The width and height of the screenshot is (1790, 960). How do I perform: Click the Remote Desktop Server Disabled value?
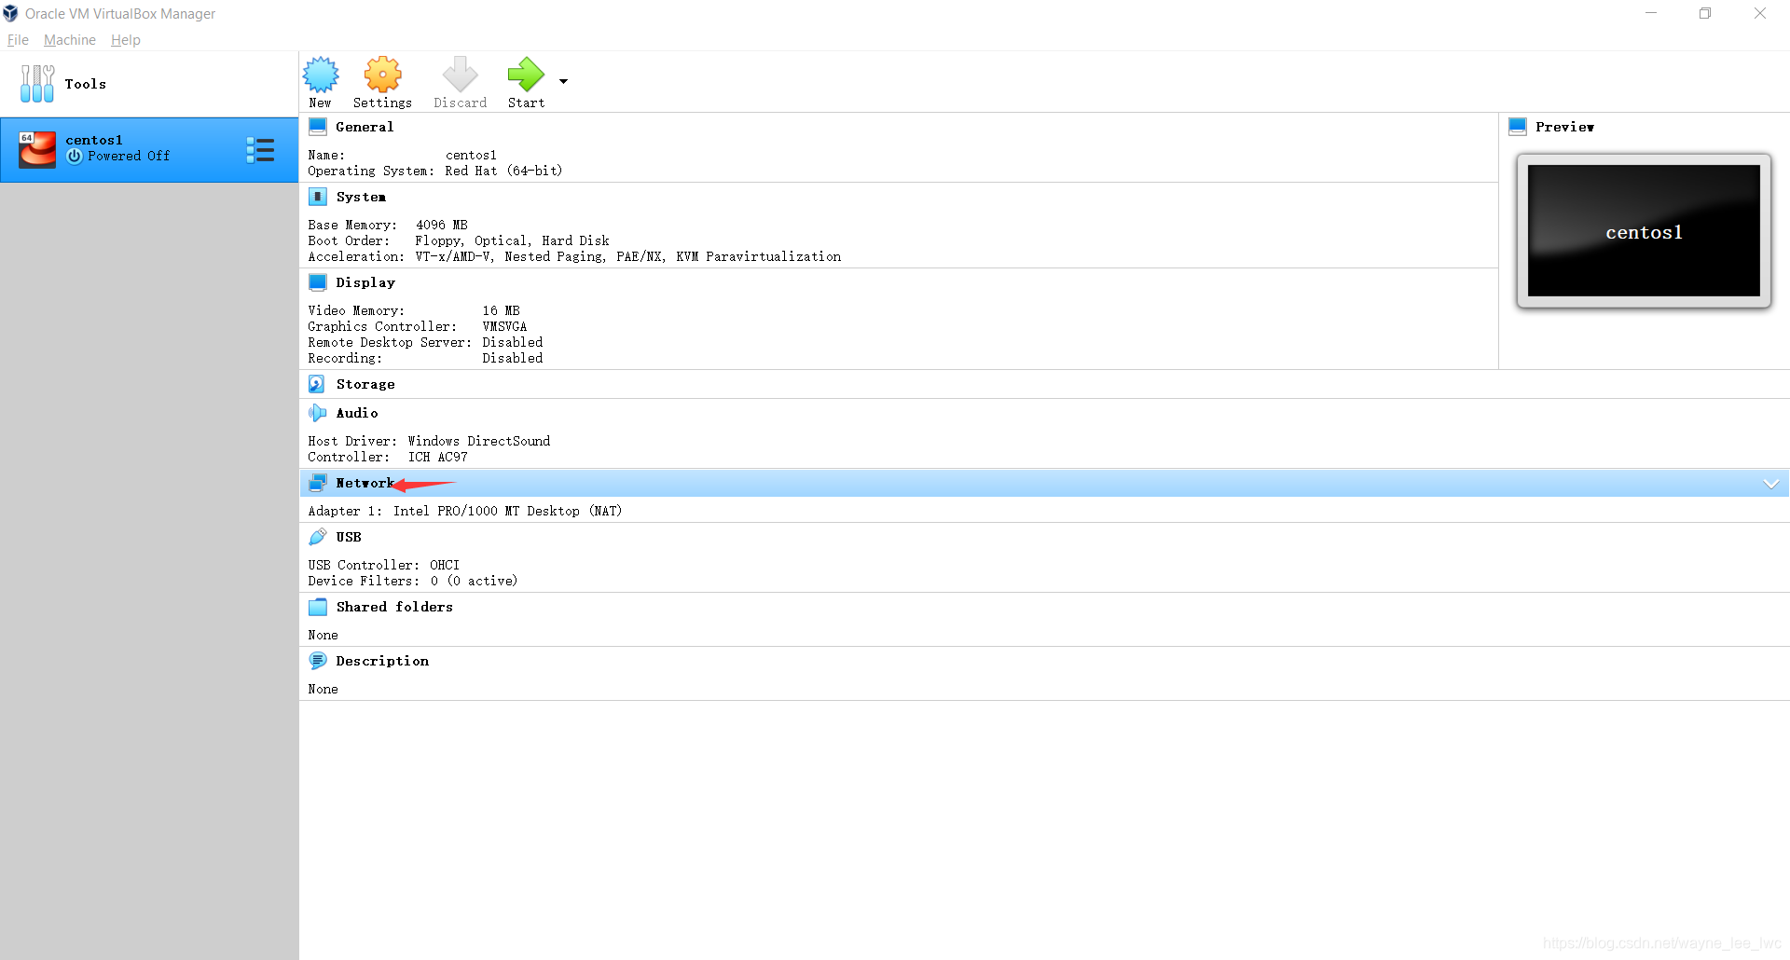(x=513, y=342)
